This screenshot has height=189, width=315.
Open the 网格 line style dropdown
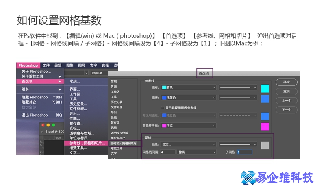(238, 144)
